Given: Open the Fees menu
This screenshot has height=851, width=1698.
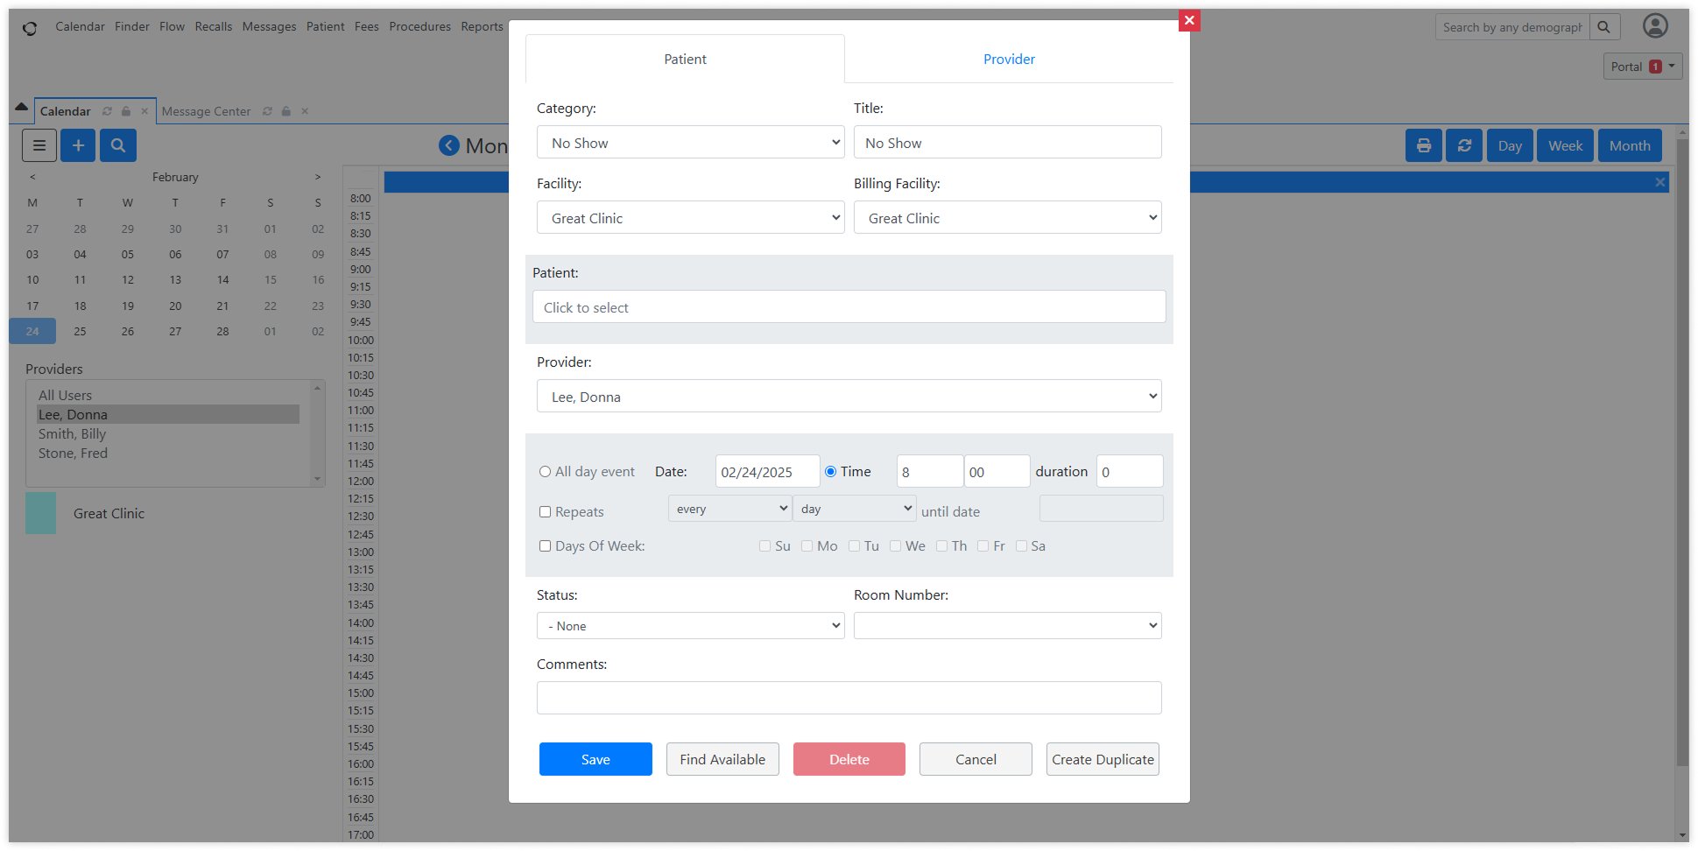Looking at the screenshot, I should click(x=367, y=26).
